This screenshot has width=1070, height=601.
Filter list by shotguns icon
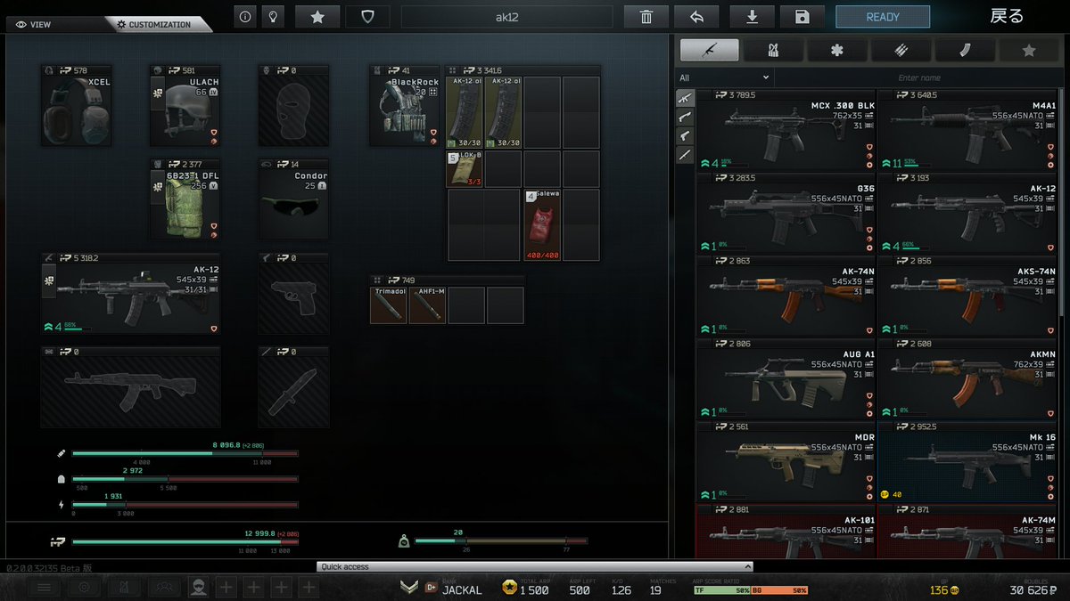click(685, 117)
